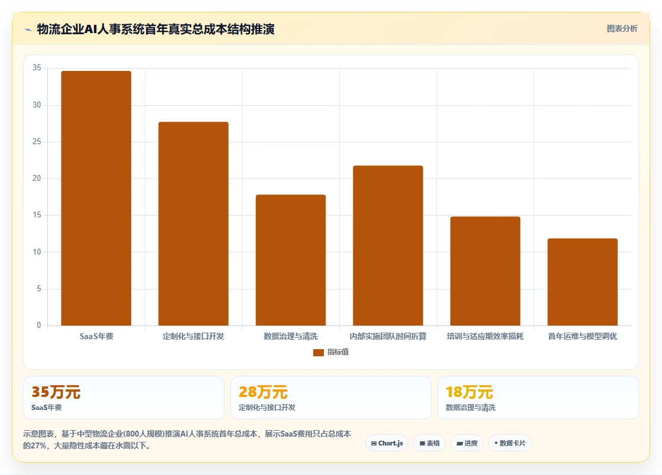Click the SaaS年费 bar in chart
The height and width of the screenshot is (475, 662).
(96, 199)
